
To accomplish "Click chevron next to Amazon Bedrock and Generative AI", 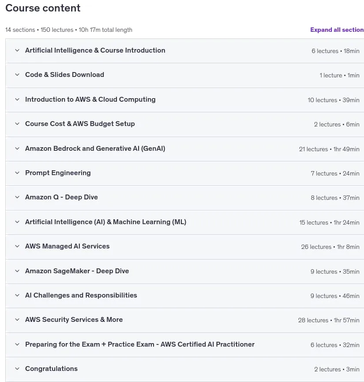I will (17, 149).
